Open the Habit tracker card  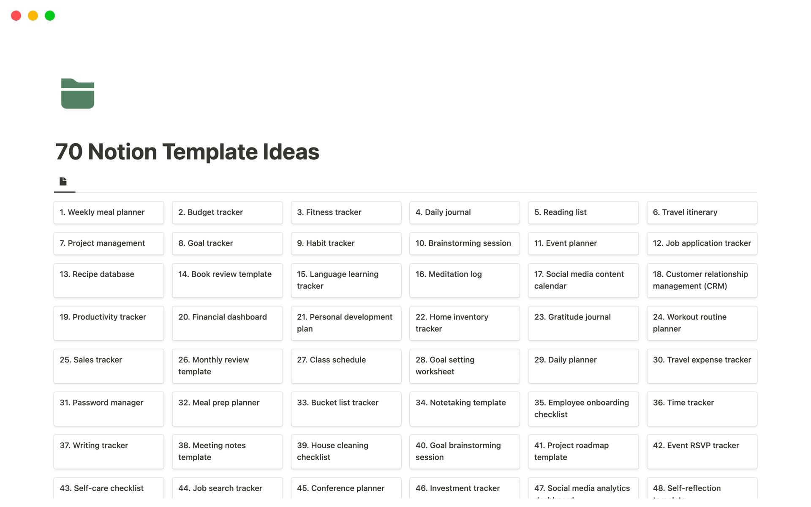[346, 243]
